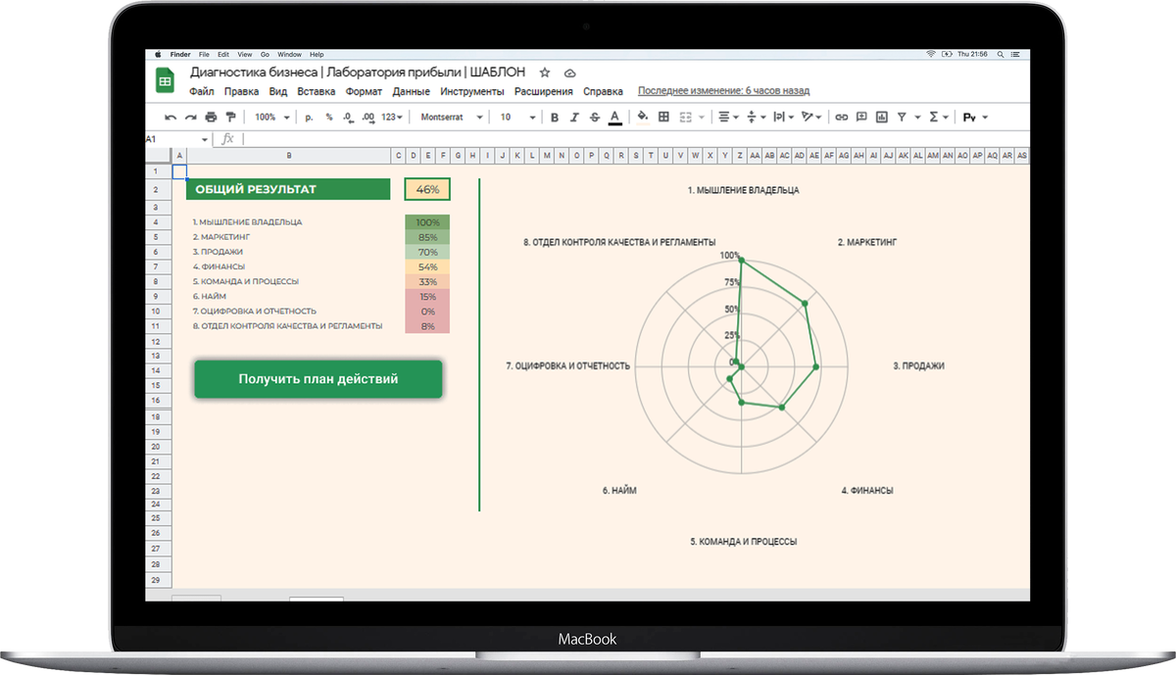
Task: Select the ОБЩИЙ РЕЗУЛЬТАТ header cell
Action: [288, 189]
